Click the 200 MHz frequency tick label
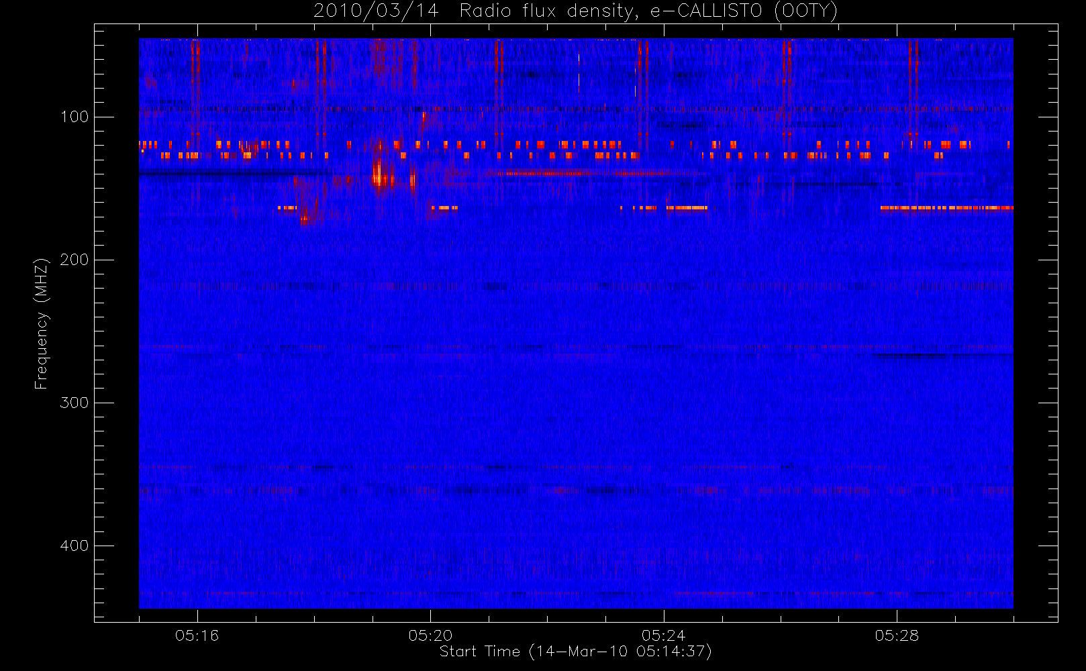This screenshot has height=671, width=1086. point(75,260)
